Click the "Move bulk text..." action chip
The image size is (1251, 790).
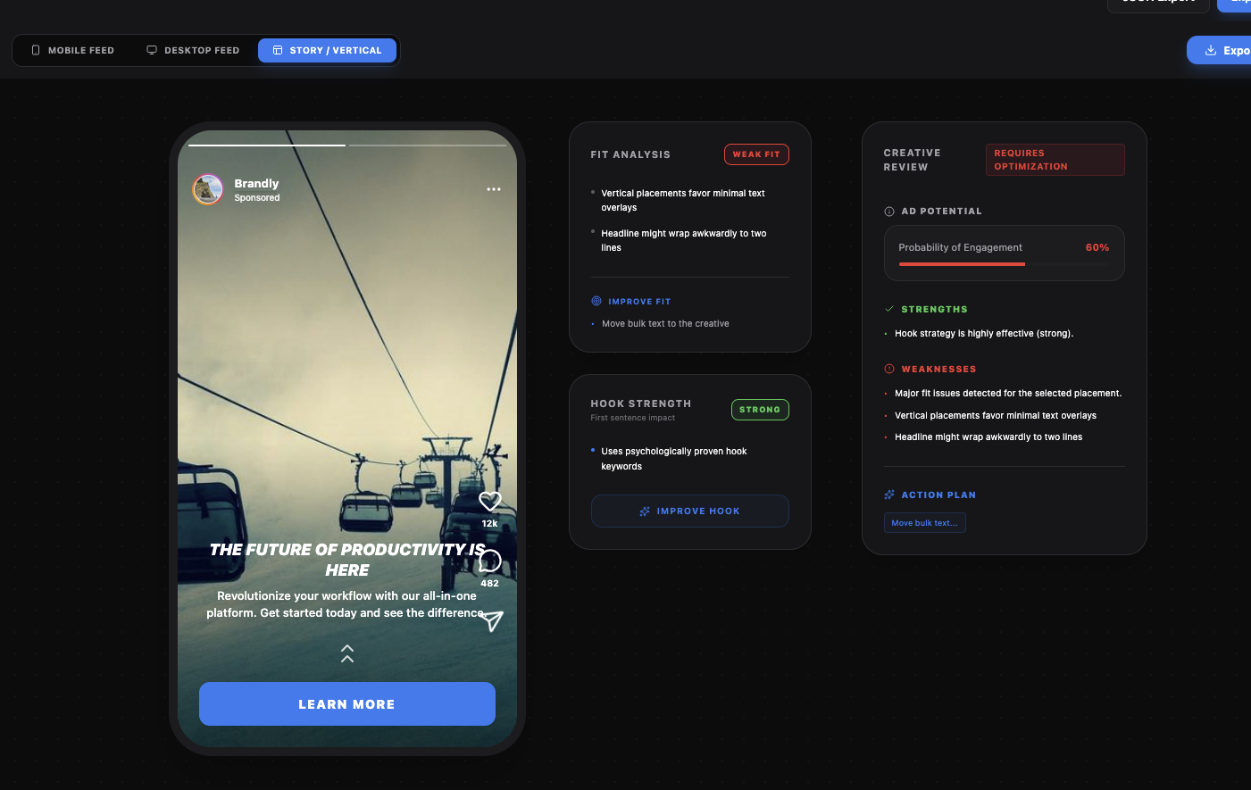coord(925,523)
